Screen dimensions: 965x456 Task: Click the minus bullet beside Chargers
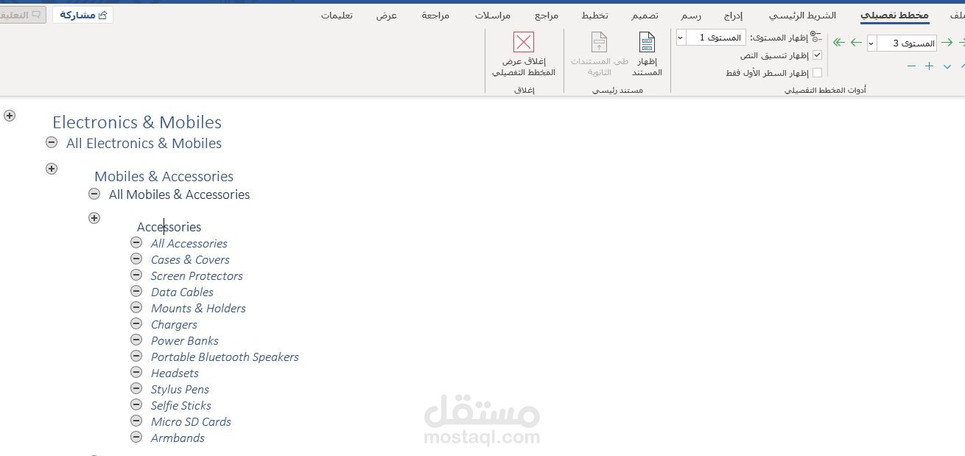[x=136, y=323]
